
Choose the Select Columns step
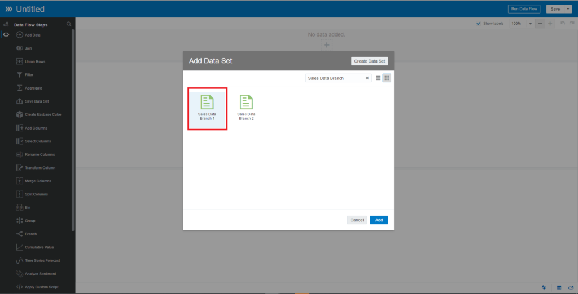(x=32, y=141)
